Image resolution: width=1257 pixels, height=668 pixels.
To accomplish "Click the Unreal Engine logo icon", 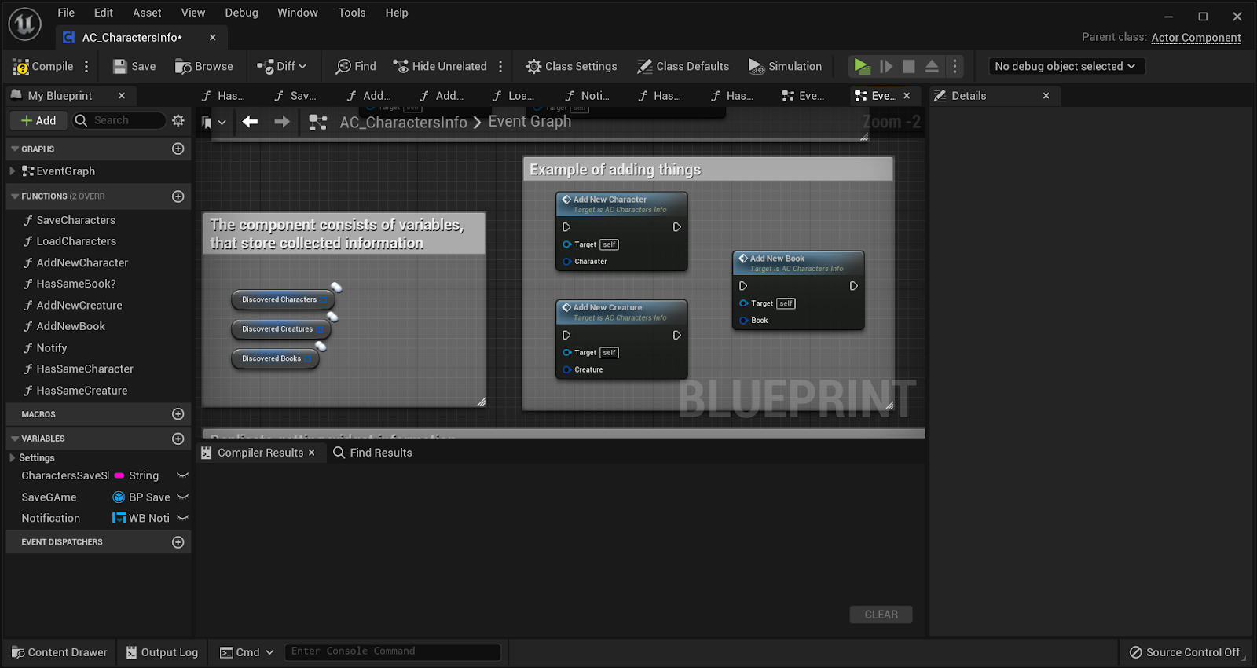I will pyautogui.click(x=24, y=24).
